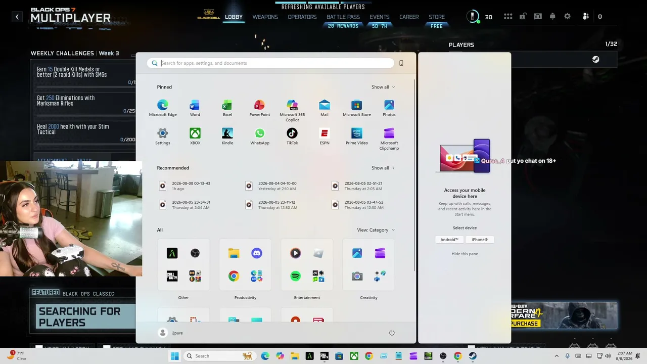Open the Modern Warfare PURCHASE banner
Image resolution: width=647 pixels, height=364 pixels.
564,315
